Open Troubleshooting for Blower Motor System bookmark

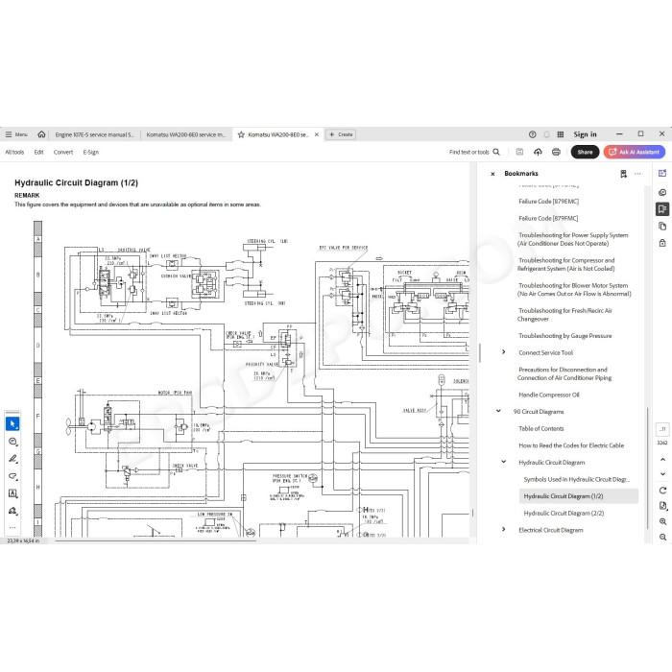[574, 290]
